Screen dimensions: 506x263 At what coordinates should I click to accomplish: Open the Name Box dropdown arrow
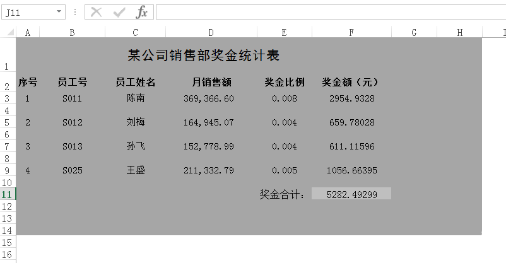pos(59,11)
